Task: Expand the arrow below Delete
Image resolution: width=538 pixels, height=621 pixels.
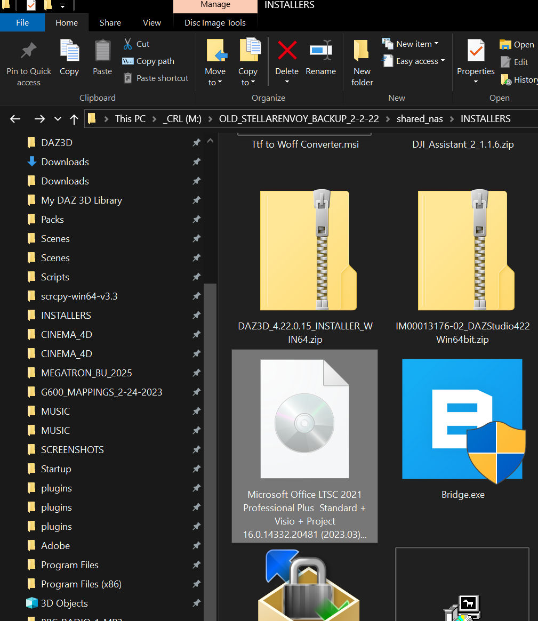Action: tap(287, 82)
